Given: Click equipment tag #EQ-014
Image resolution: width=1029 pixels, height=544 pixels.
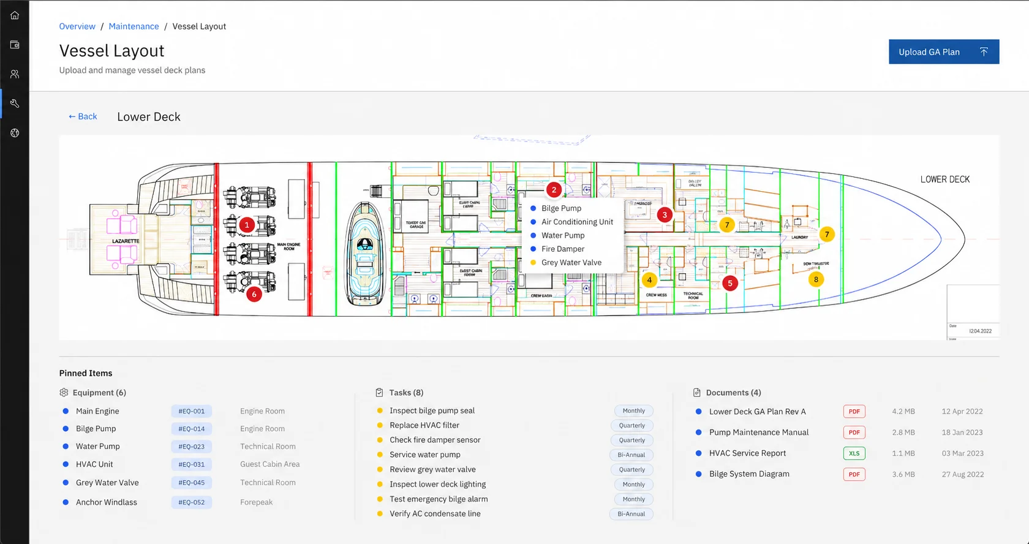Looking at the screenshot, I should coord(192,429).
